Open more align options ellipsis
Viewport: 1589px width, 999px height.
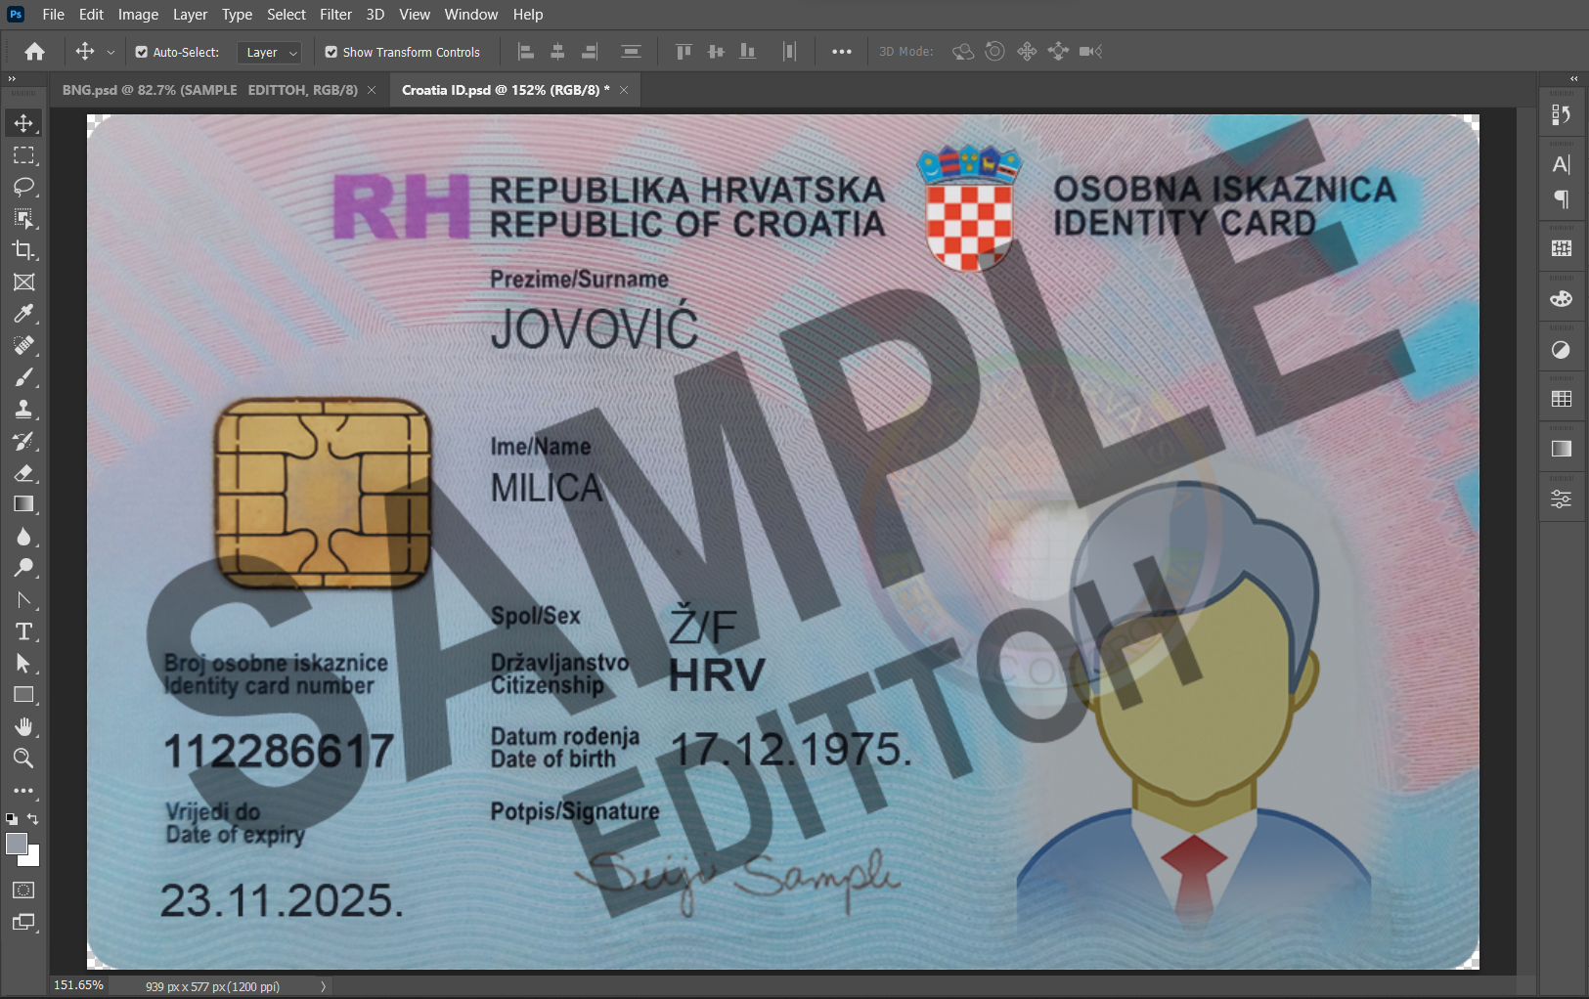842,52
